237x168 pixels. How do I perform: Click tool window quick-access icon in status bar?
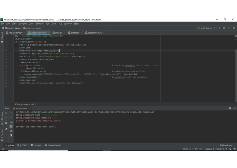pyautogui.click(x=3, y=149)
